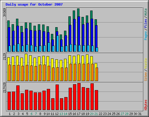This screenshot has height=117, width=149.
Task: Click green weekend day label 14
Action: point(65,114)
